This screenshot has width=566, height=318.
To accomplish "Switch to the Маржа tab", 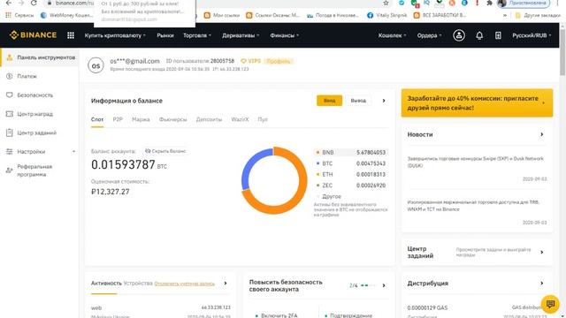I will [x=141, y=119].
